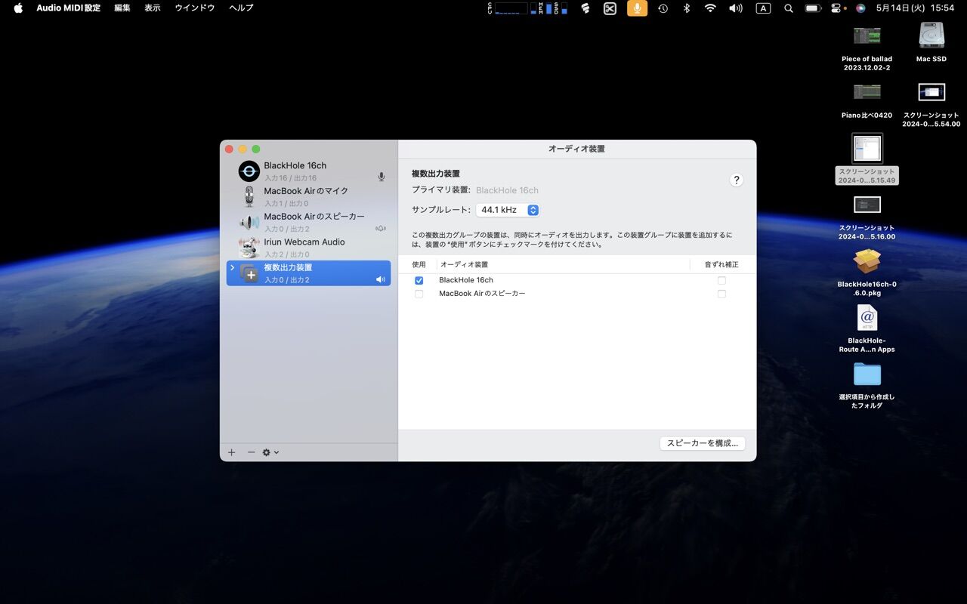This screenshot has width=967, height=604.
Task: Open Wi-Fi menu bar icon
Action: [710, 8]
